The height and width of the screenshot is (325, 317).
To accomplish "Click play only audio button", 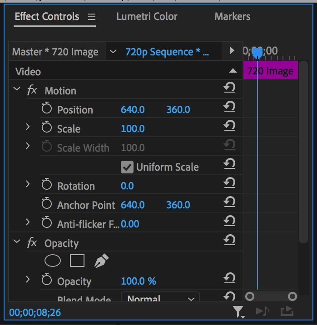I will tap(262, 311).
